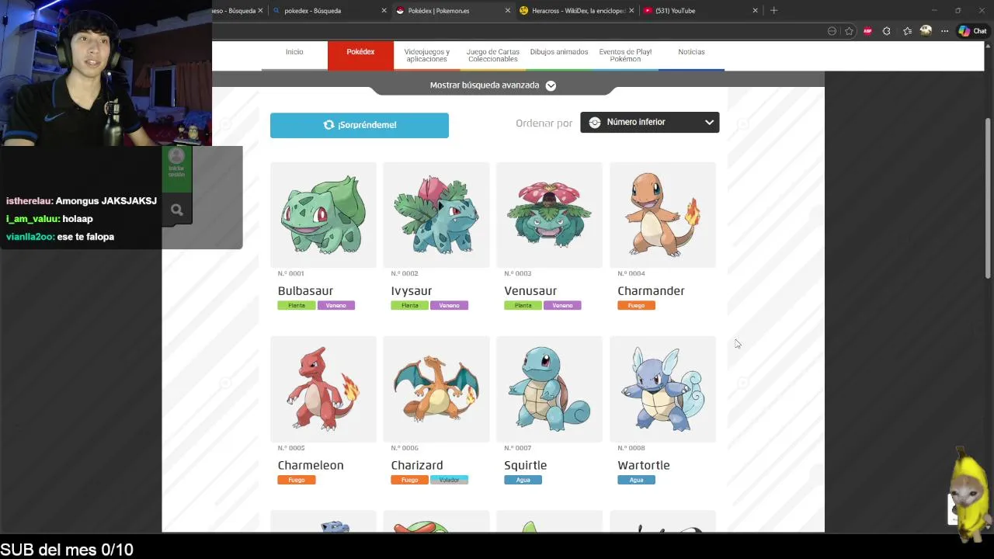Click Bulbasaur's Planta type tag
This screenshot has height=559, width=994.
click(x=297, y=305)
